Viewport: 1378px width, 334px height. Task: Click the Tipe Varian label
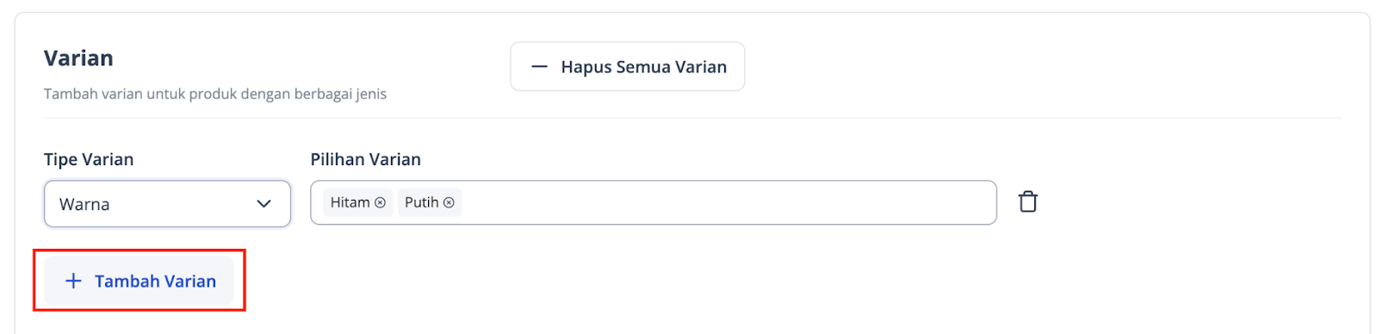click(x=89, y=159)
